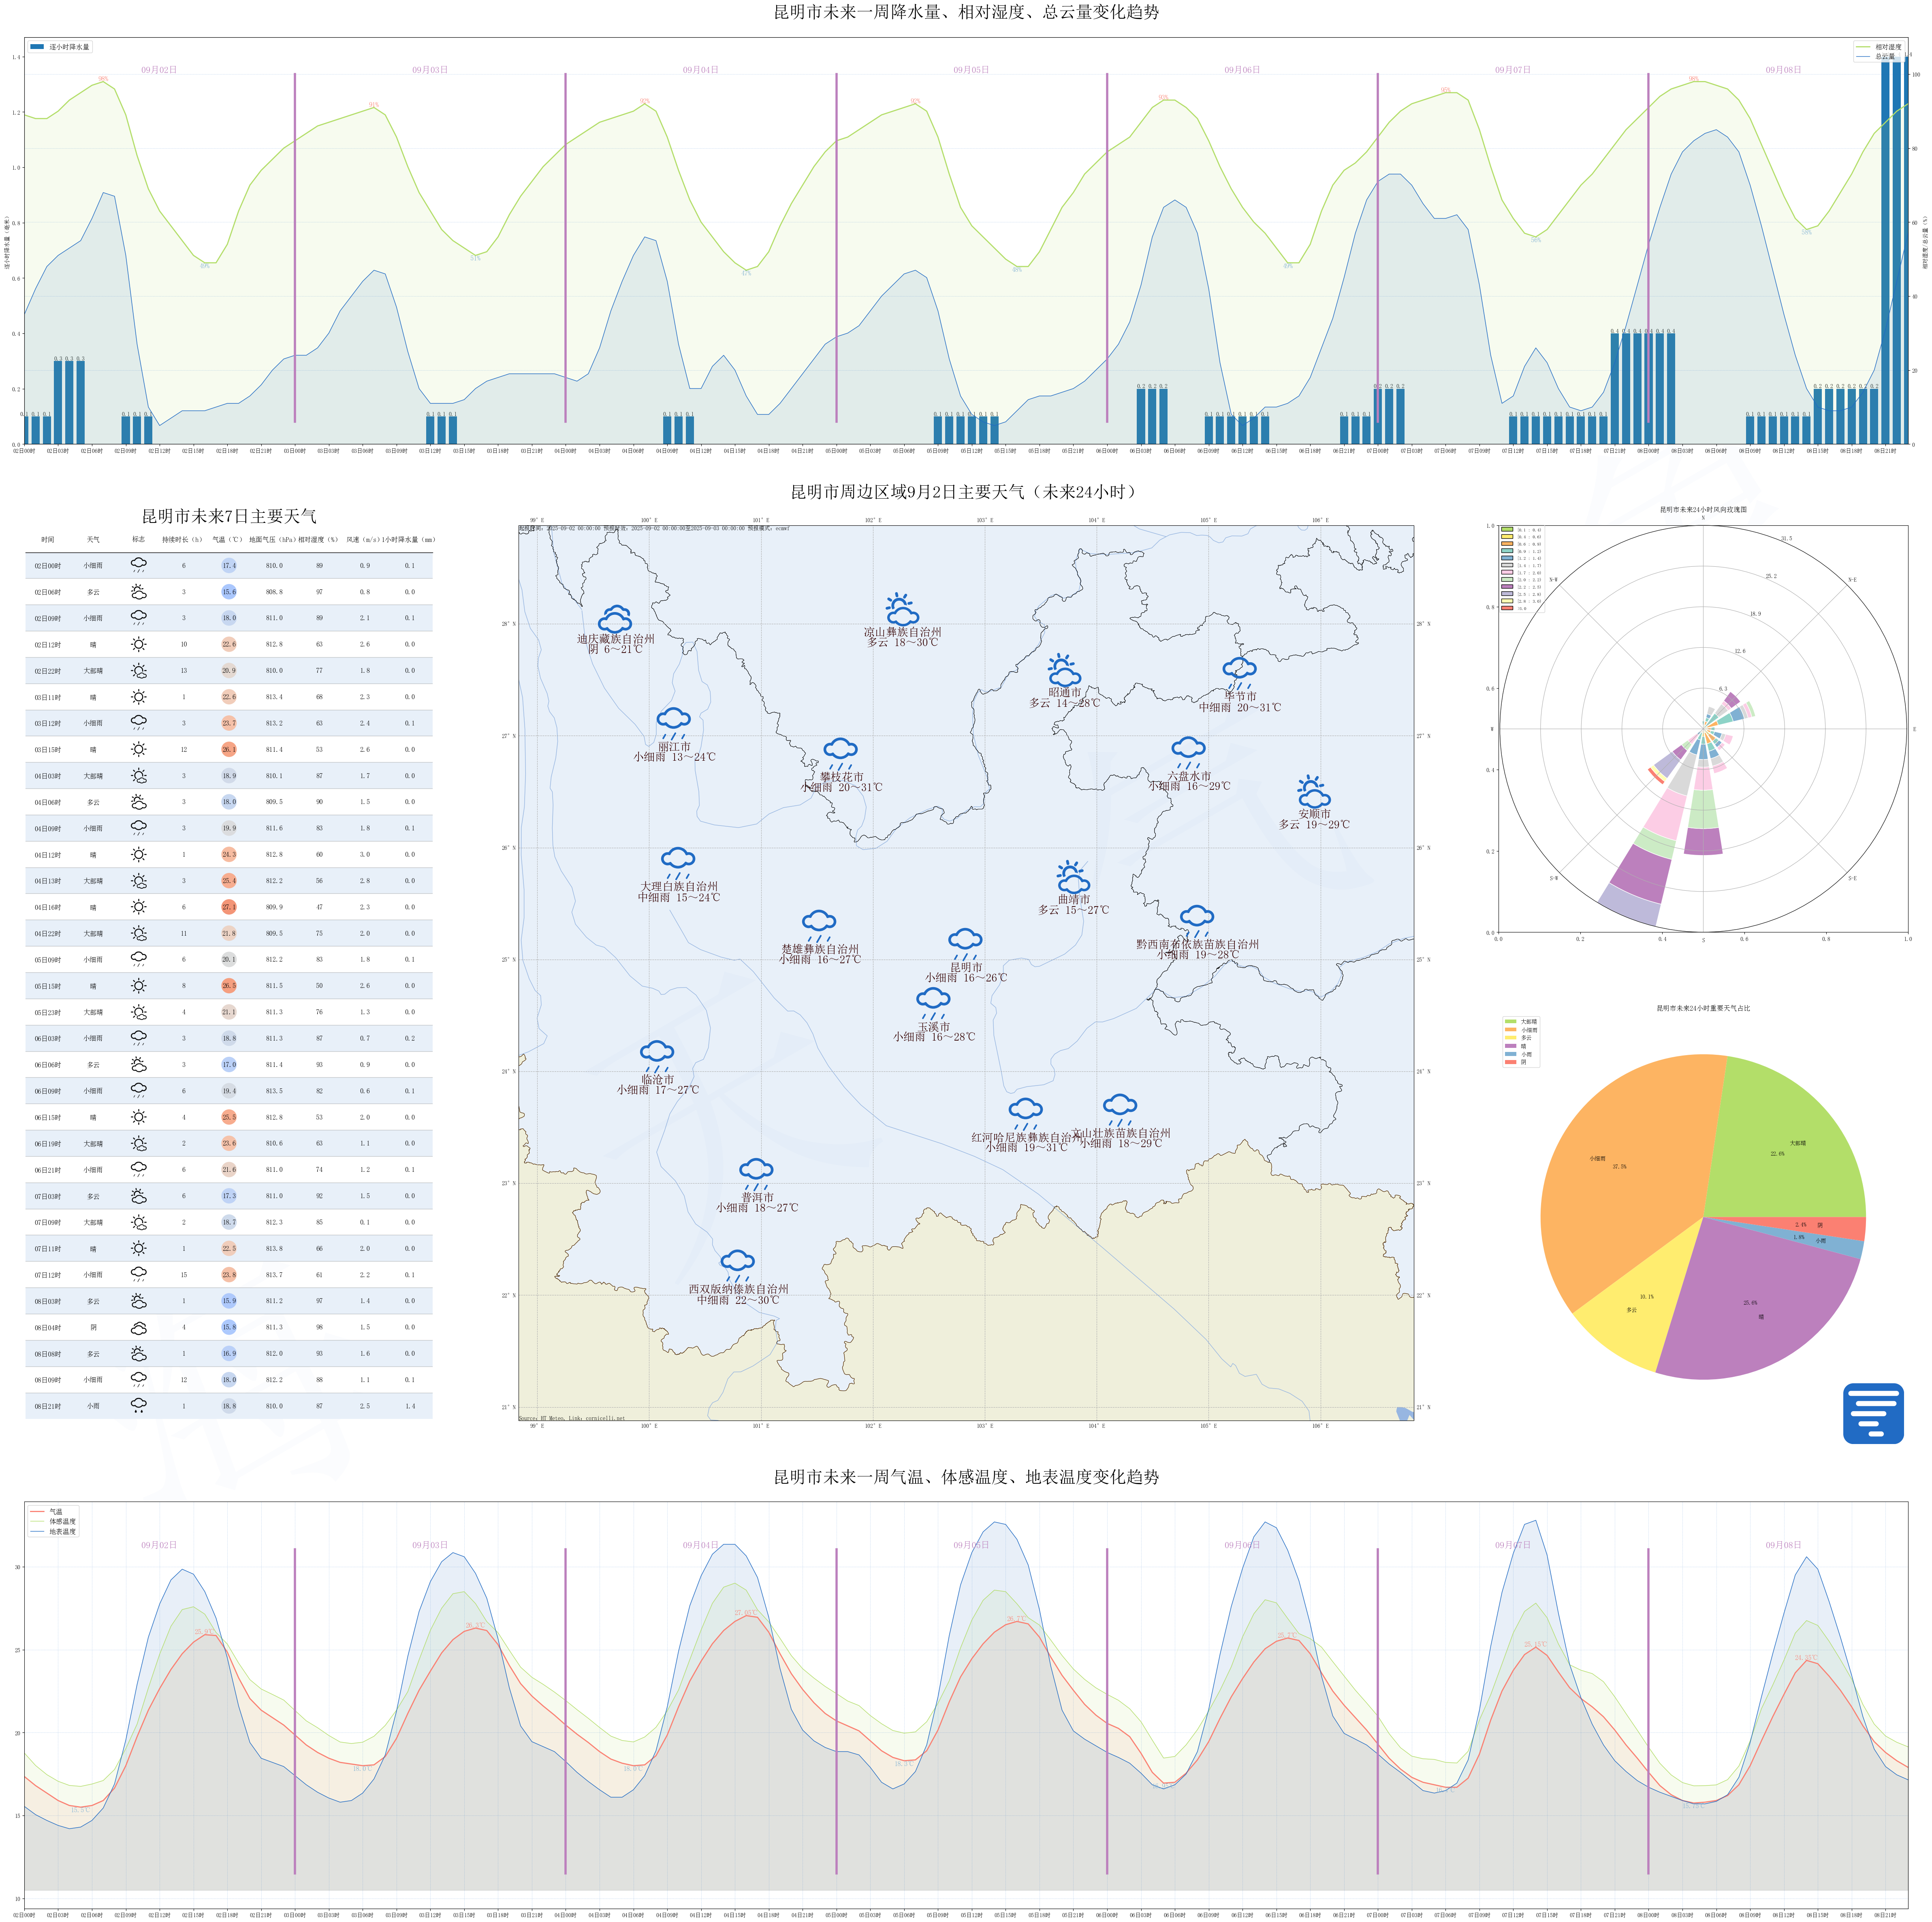Click the 标志 column header

point(139,540)
